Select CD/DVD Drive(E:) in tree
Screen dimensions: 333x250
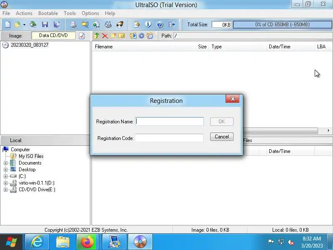[x=37, y=190]
